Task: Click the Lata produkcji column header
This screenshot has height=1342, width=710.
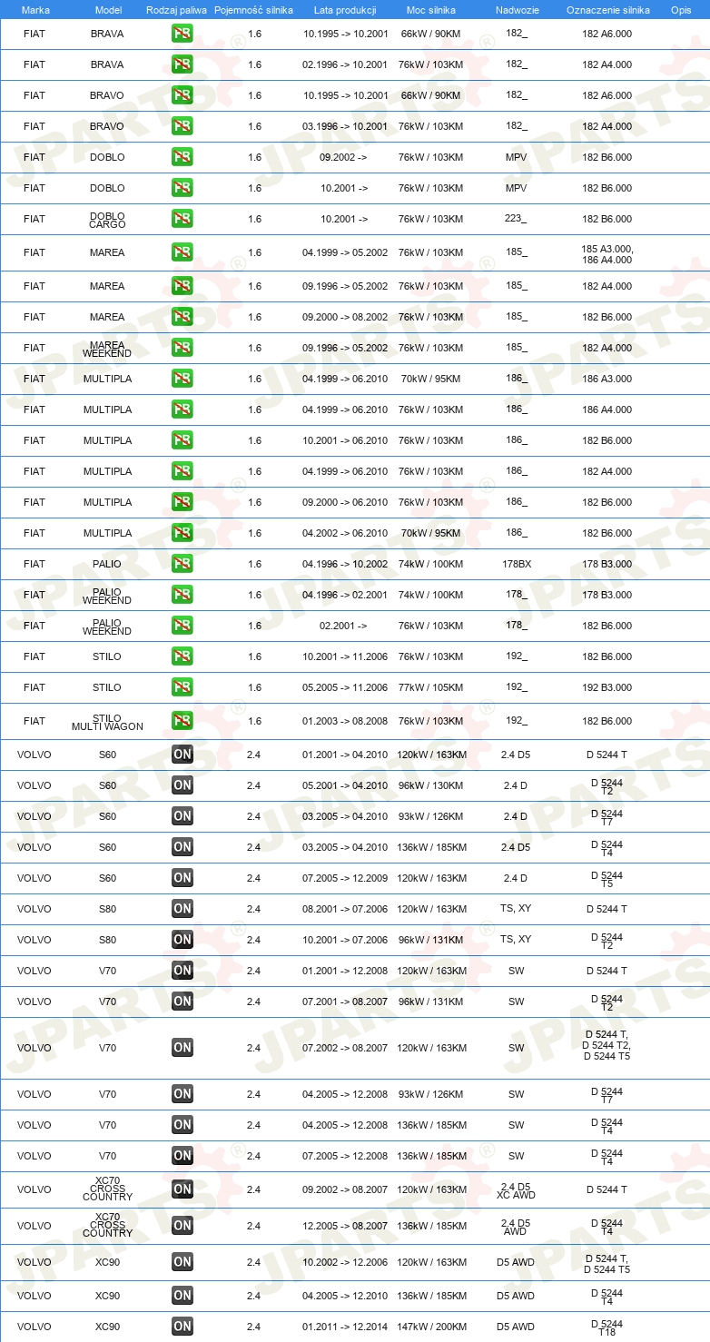Action: point(345,9)
